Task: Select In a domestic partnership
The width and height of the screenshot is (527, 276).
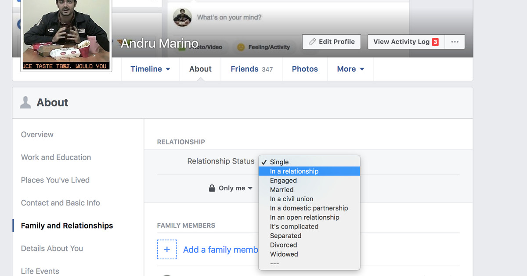Action: [x=309, y=208]
